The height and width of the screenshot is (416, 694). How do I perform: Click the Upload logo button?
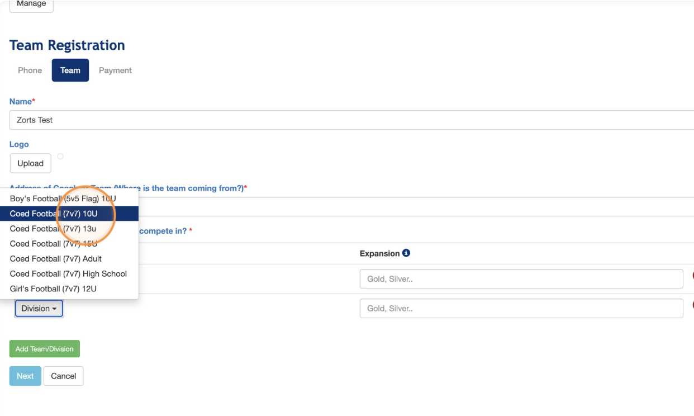[x=30, y=163]
